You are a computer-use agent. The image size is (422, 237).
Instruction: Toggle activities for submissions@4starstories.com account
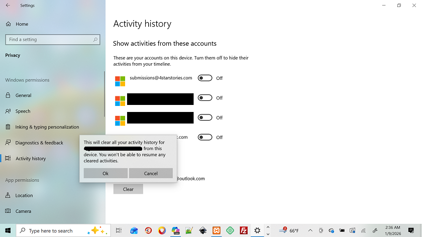[205, 78]
